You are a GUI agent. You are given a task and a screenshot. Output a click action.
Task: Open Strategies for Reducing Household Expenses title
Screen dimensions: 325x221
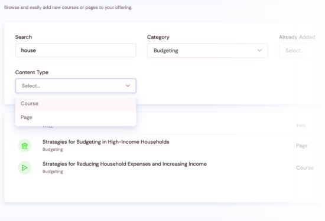(x=124, y=164)
